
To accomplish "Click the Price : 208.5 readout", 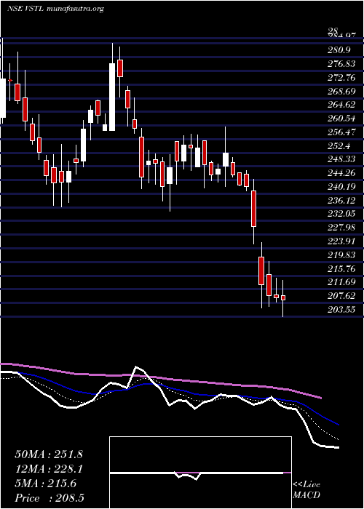I will click(x=50, y=498).
